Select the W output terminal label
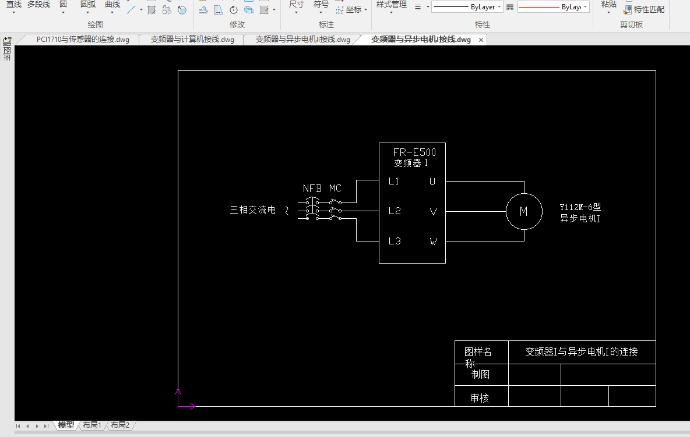Screen dimensions: 690x437 [x=434, y=241]
